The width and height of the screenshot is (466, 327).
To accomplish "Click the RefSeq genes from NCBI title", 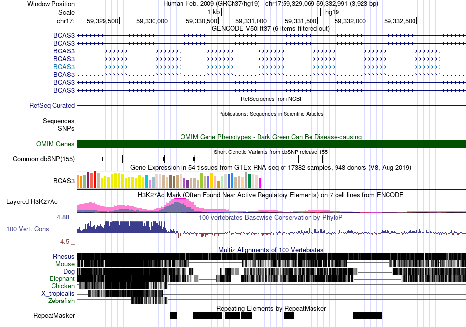I will [x=271, y=99].
